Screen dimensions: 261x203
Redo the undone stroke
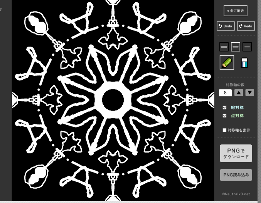point(246,26)
